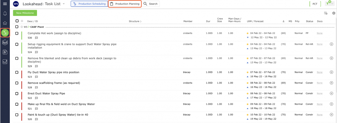Check the select-all header checkbox
This screenshot has height=123, width=337.
pyautogui.click(x=17, y=21)
